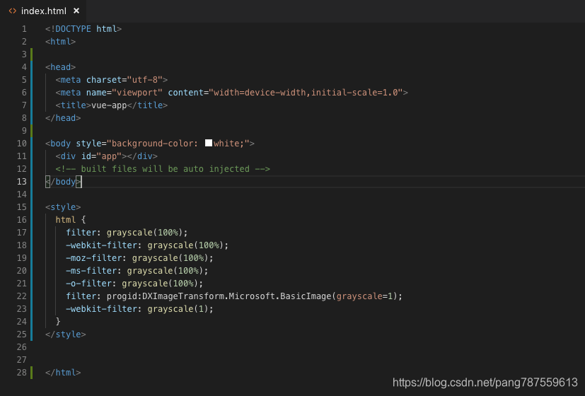Screen dimensions: 585x396
Task: Click the -o-filter property line
Action: [x=134, y=284]
